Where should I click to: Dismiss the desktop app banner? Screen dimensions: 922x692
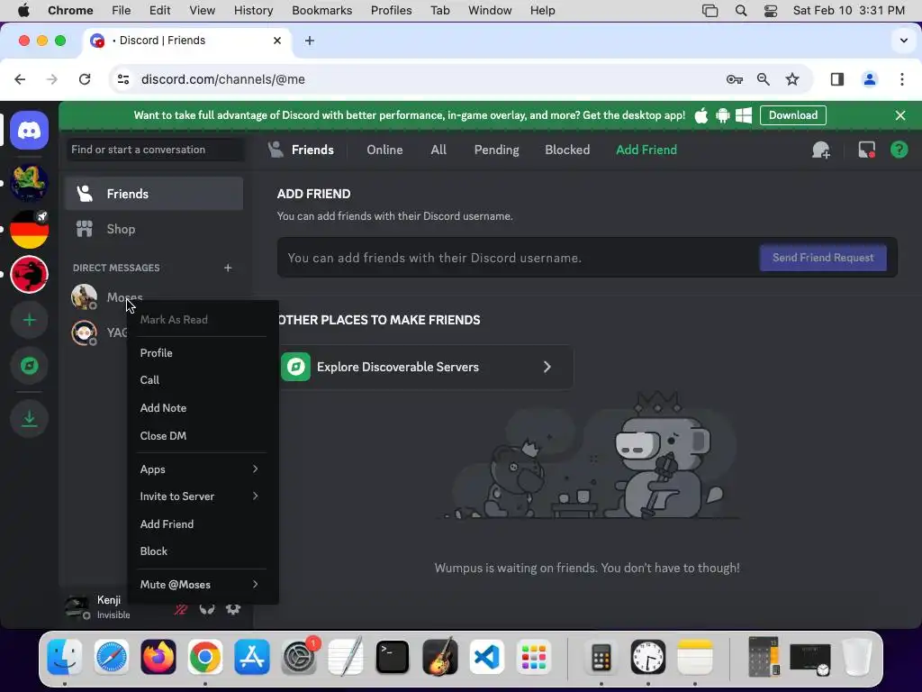[x=900, y=115]
